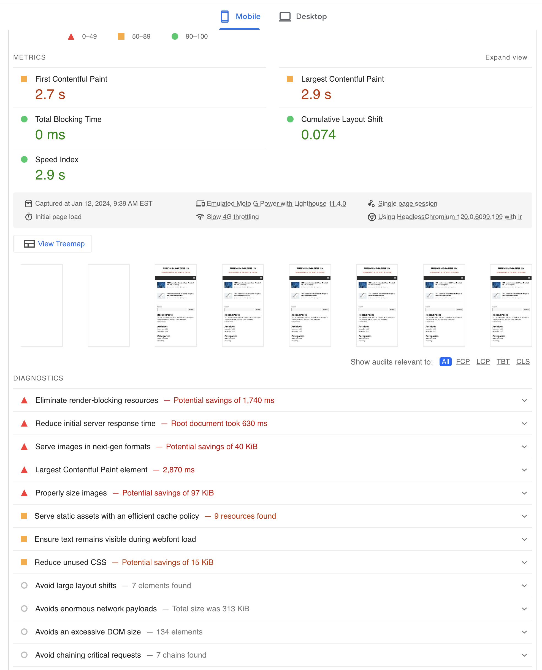
Task: Click the Chromium icon beside Using HeadlessChromium
Action: point(372,217)
